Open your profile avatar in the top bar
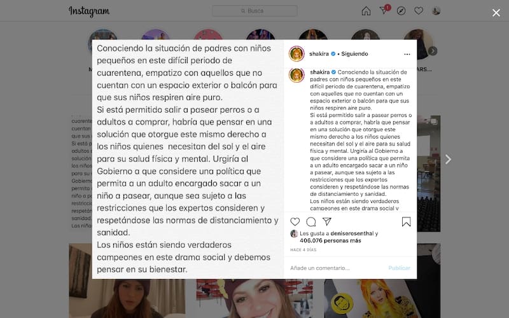 pyautogui.click(x=436, y=11)
